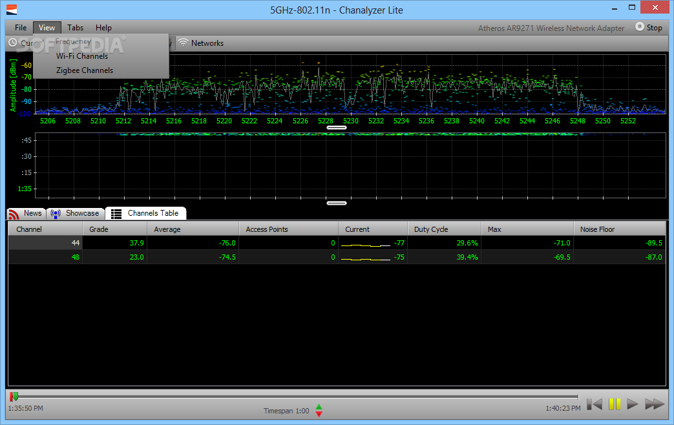The height and width of the screenshot is (425, 674).
Task: Click the Stop circle icon
Action: pos(640,26)
